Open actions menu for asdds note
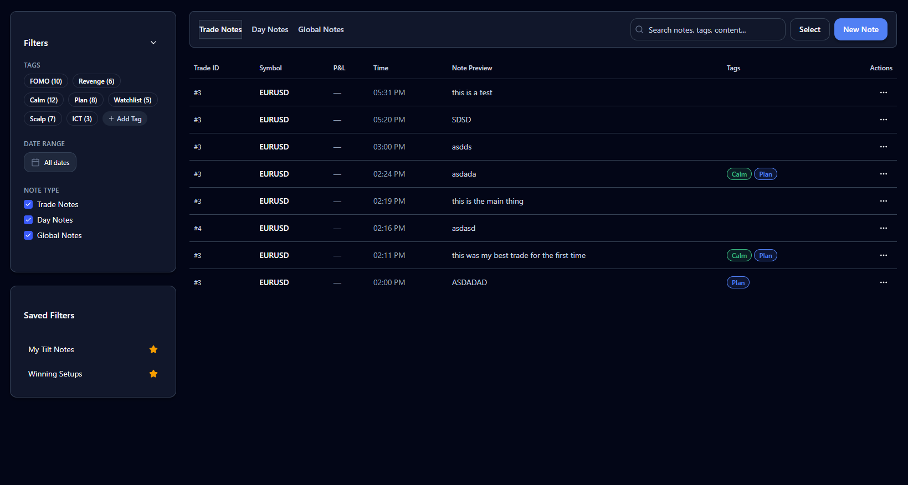This screenshot has width=908, height=485. pyautogui.click(x=883, y=147)
